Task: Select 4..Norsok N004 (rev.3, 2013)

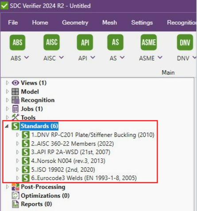Action: tap(68, 161)
